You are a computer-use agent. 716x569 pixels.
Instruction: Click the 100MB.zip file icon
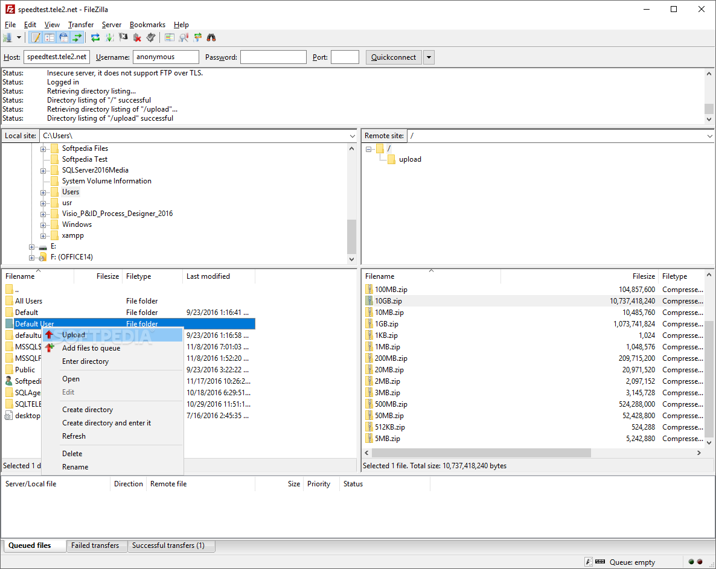click(369, 289)
